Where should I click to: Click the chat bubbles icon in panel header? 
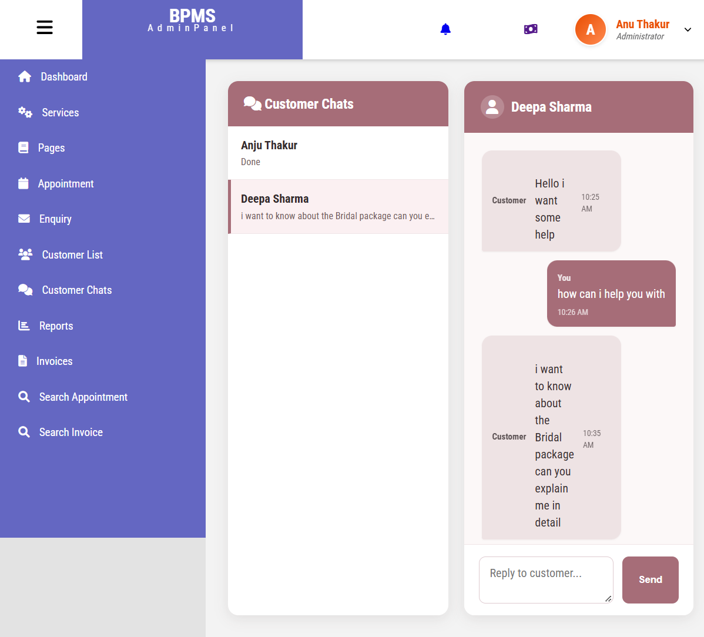(252, 103)
